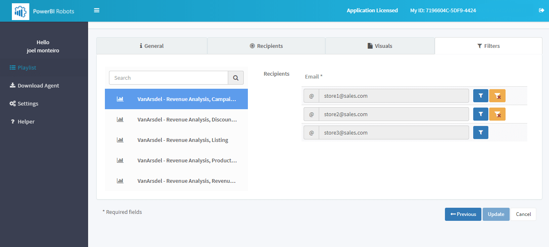Click the hamburger menu icon in the top bar
The height and width of the screenshot is (247, 549).
click(97, 10)
